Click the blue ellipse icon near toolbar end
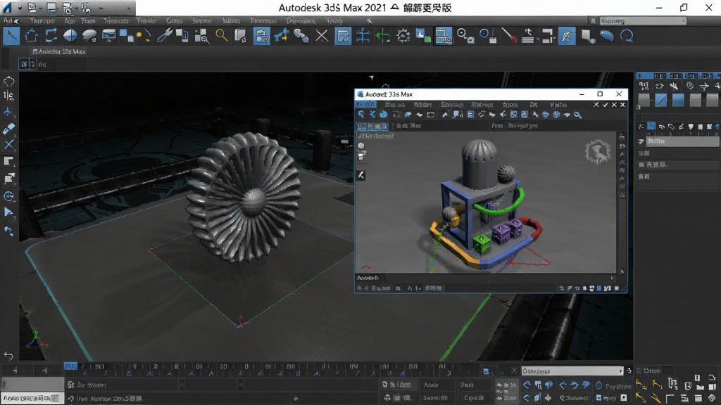 coord(607,36)
